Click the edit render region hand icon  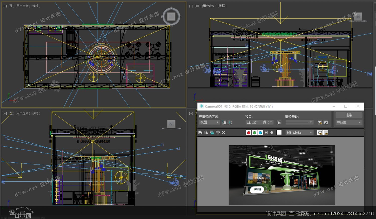tap(224, 122)
